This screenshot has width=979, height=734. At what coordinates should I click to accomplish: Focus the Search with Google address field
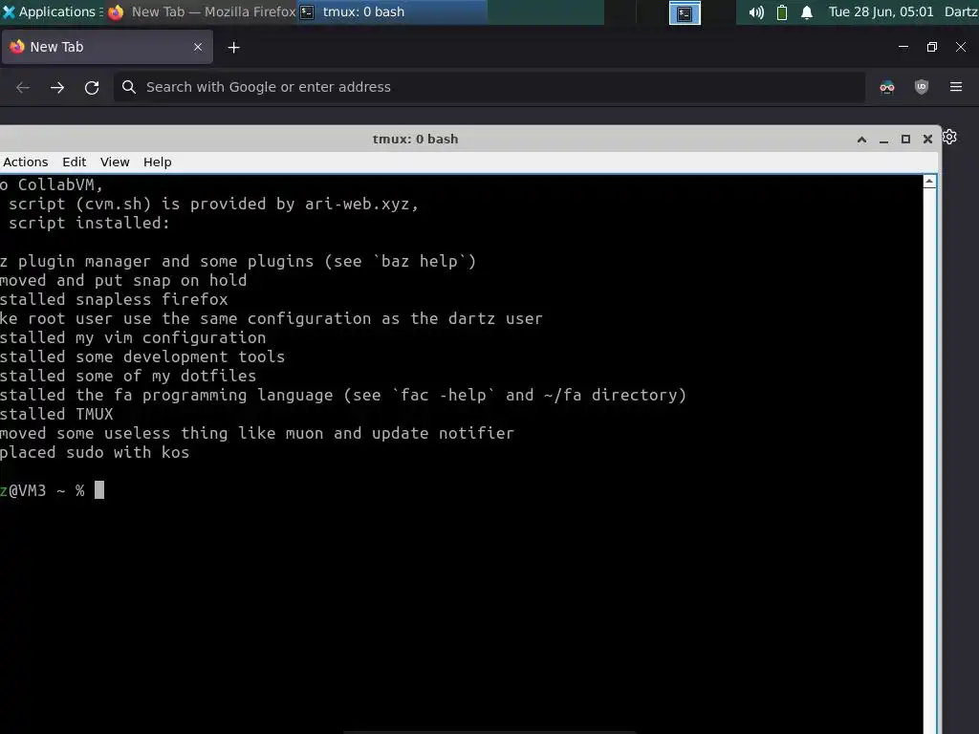coord(489,87)
